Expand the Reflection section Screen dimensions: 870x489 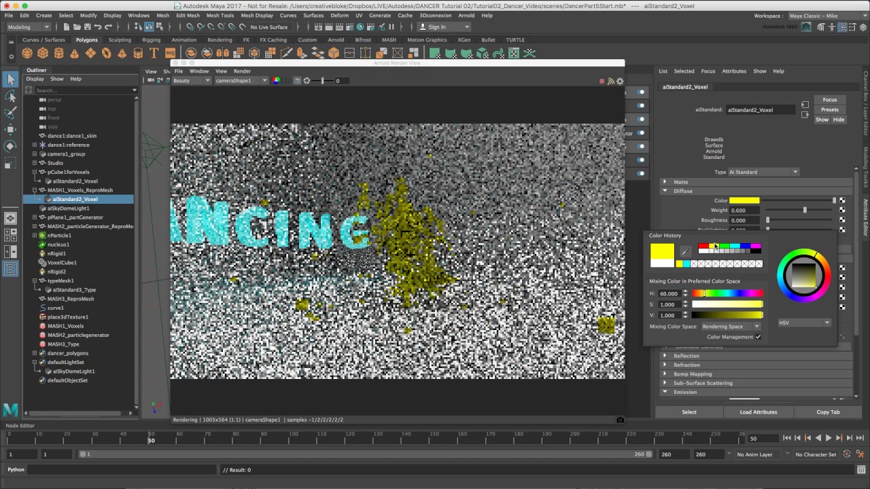pyautogui.click(x=665, y=356)
